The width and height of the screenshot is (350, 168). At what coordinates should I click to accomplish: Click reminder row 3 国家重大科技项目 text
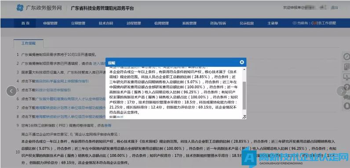[x=63, y=73]
